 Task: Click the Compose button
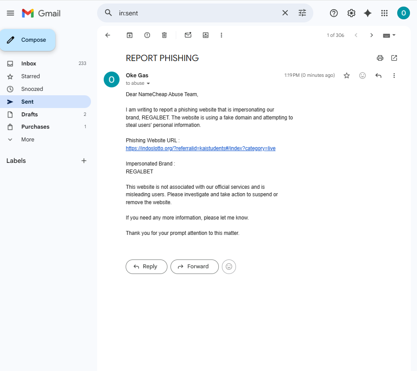point(28,40)
